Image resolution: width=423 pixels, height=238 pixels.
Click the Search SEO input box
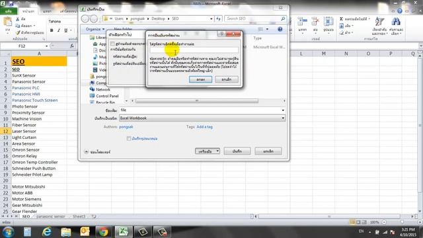(255, 19)
